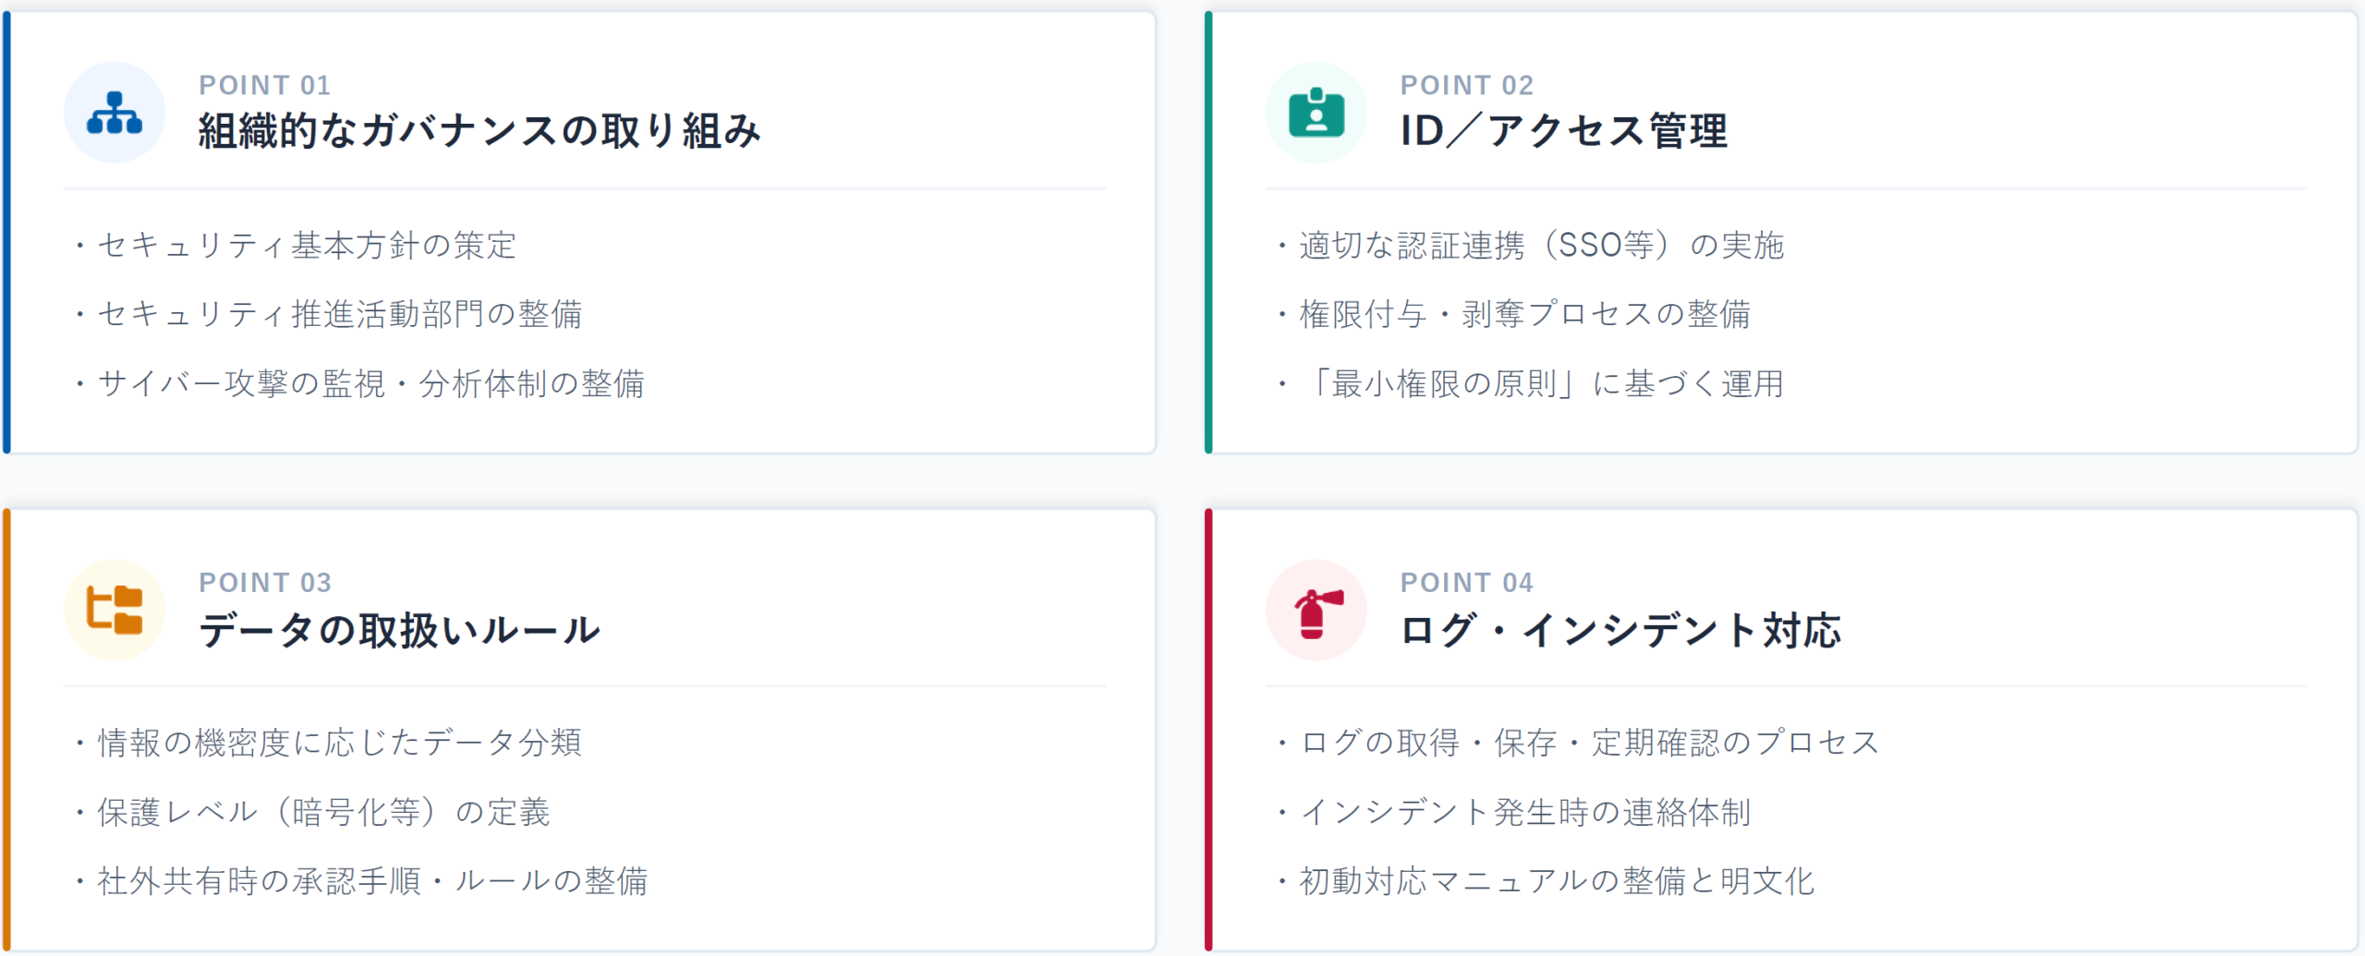2365x956 pixels.
Task: Click the red fire extinguisher icon
Action: coord(1316,610)
